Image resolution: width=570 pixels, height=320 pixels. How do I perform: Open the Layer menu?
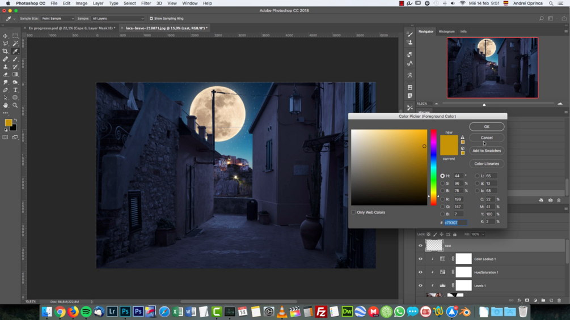[98, 3]
